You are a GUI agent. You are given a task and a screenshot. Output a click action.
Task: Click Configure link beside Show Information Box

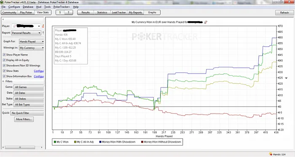39,77
